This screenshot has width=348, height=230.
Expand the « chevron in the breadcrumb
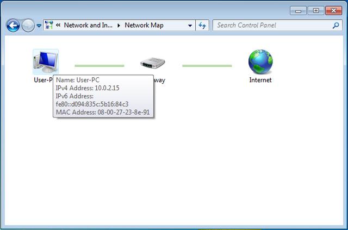58,25
